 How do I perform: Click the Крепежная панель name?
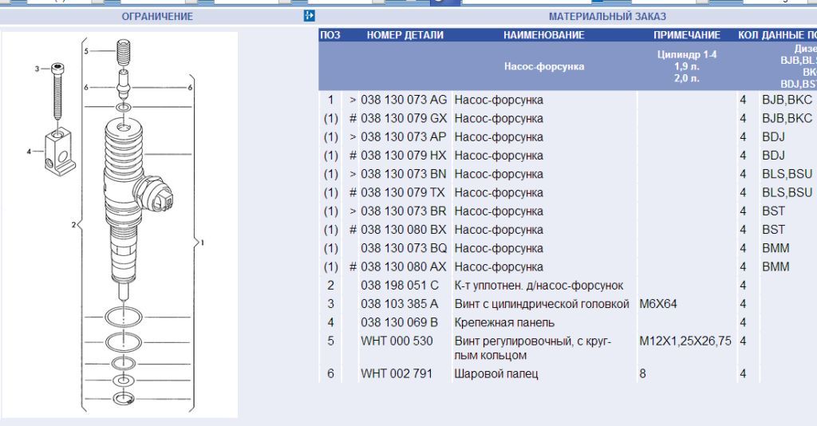pyautogui.click(x=504, y=322)
